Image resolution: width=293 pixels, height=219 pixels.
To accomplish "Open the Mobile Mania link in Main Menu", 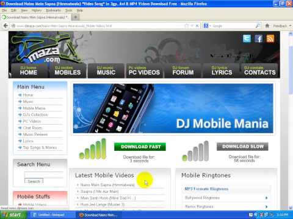I will [34, 108].
